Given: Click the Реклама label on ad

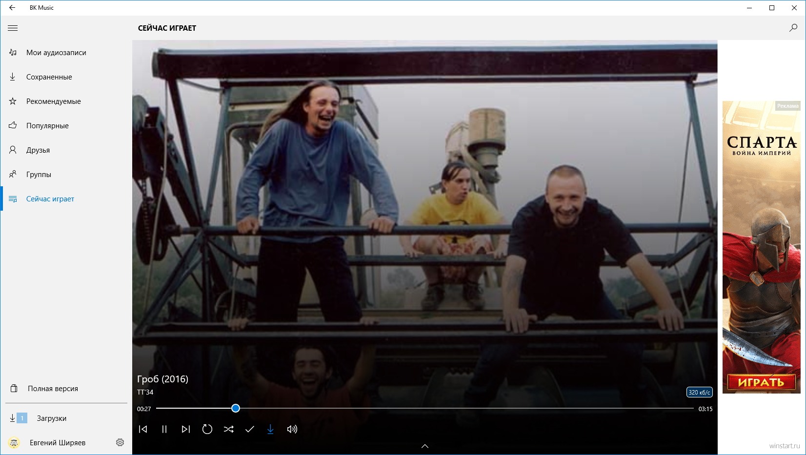Looking at the screenshot, I should (787, 106).
